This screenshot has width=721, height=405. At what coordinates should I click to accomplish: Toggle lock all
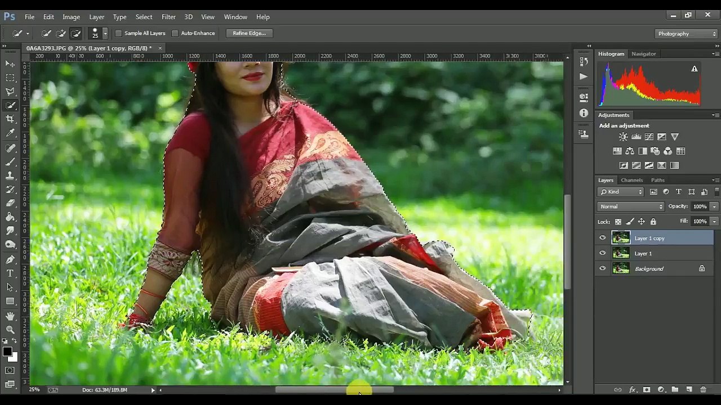(x=653, y=222)
